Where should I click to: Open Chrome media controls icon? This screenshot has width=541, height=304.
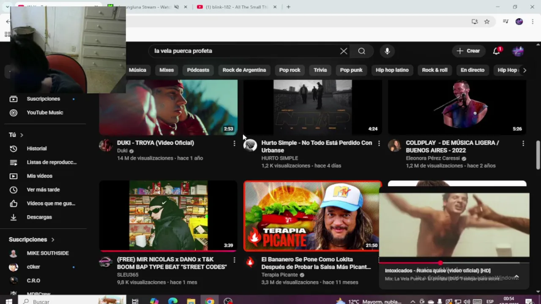click(x=505, y=22)
